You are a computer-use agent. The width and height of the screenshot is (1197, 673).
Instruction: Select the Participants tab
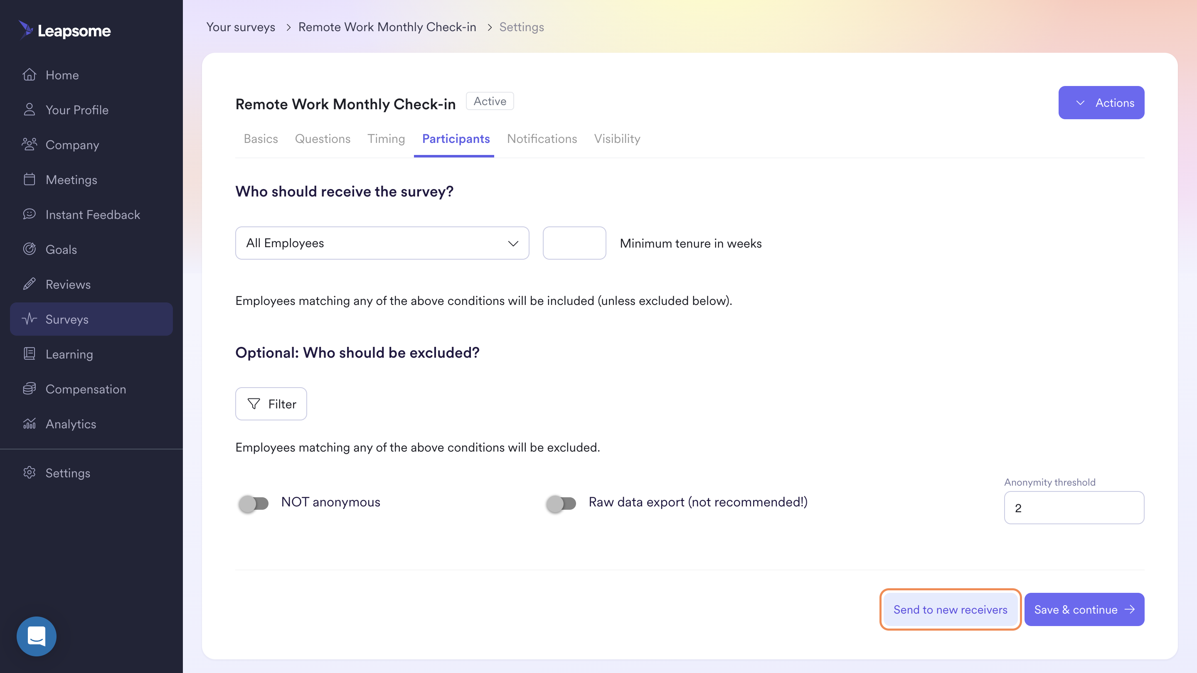coord(456,139)
